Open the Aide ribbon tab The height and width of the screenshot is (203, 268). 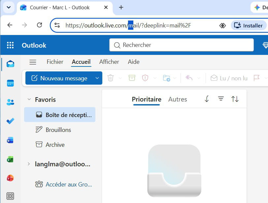[x=134, y=62]
